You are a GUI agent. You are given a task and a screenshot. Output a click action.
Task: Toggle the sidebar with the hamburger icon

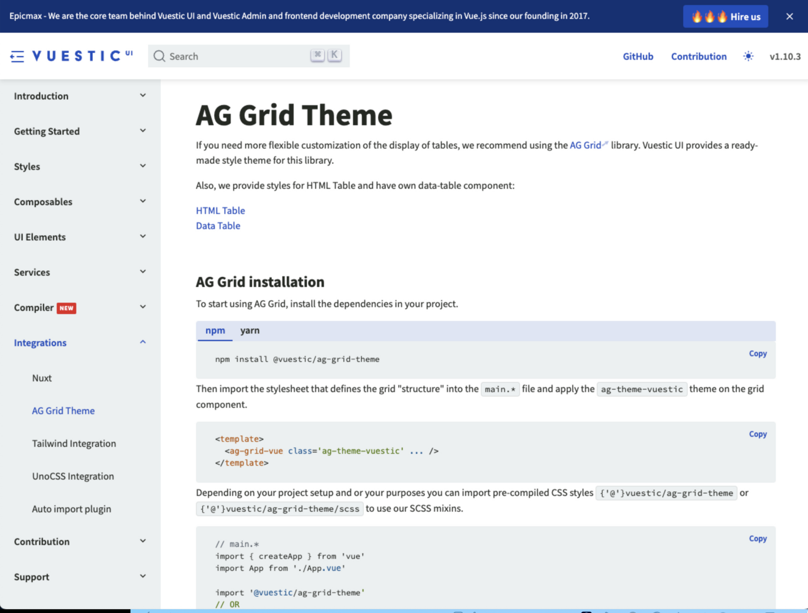click(x=17, y=56)
